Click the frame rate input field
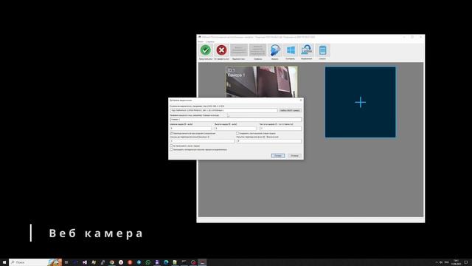472x266 pixels. tap(280, 129)
